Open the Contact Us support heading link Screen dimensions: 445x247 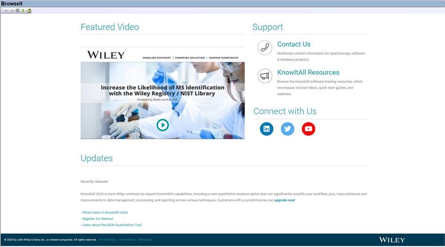[x=294, y=44]
